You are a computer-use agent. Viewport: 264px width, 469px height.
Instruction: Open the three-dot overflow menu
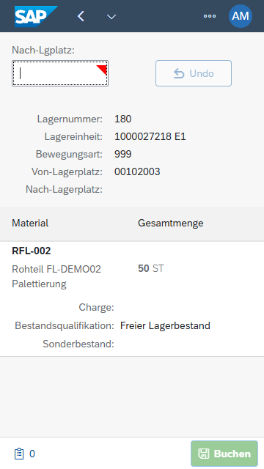210,16
